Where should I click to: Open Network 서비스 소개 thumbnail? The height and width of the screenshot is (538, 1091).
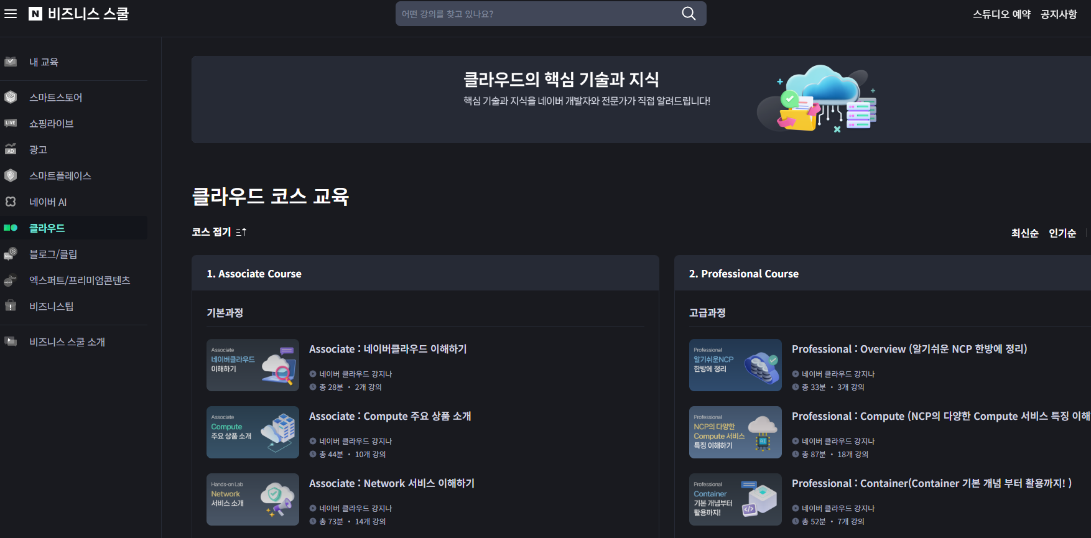click(x=253, y=499)
